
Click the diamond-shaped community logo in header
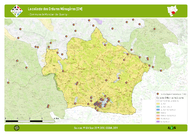tap(17, 11)
